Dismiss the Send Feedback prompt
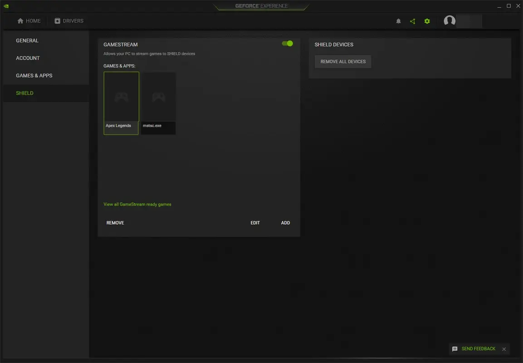 [503, 349]
